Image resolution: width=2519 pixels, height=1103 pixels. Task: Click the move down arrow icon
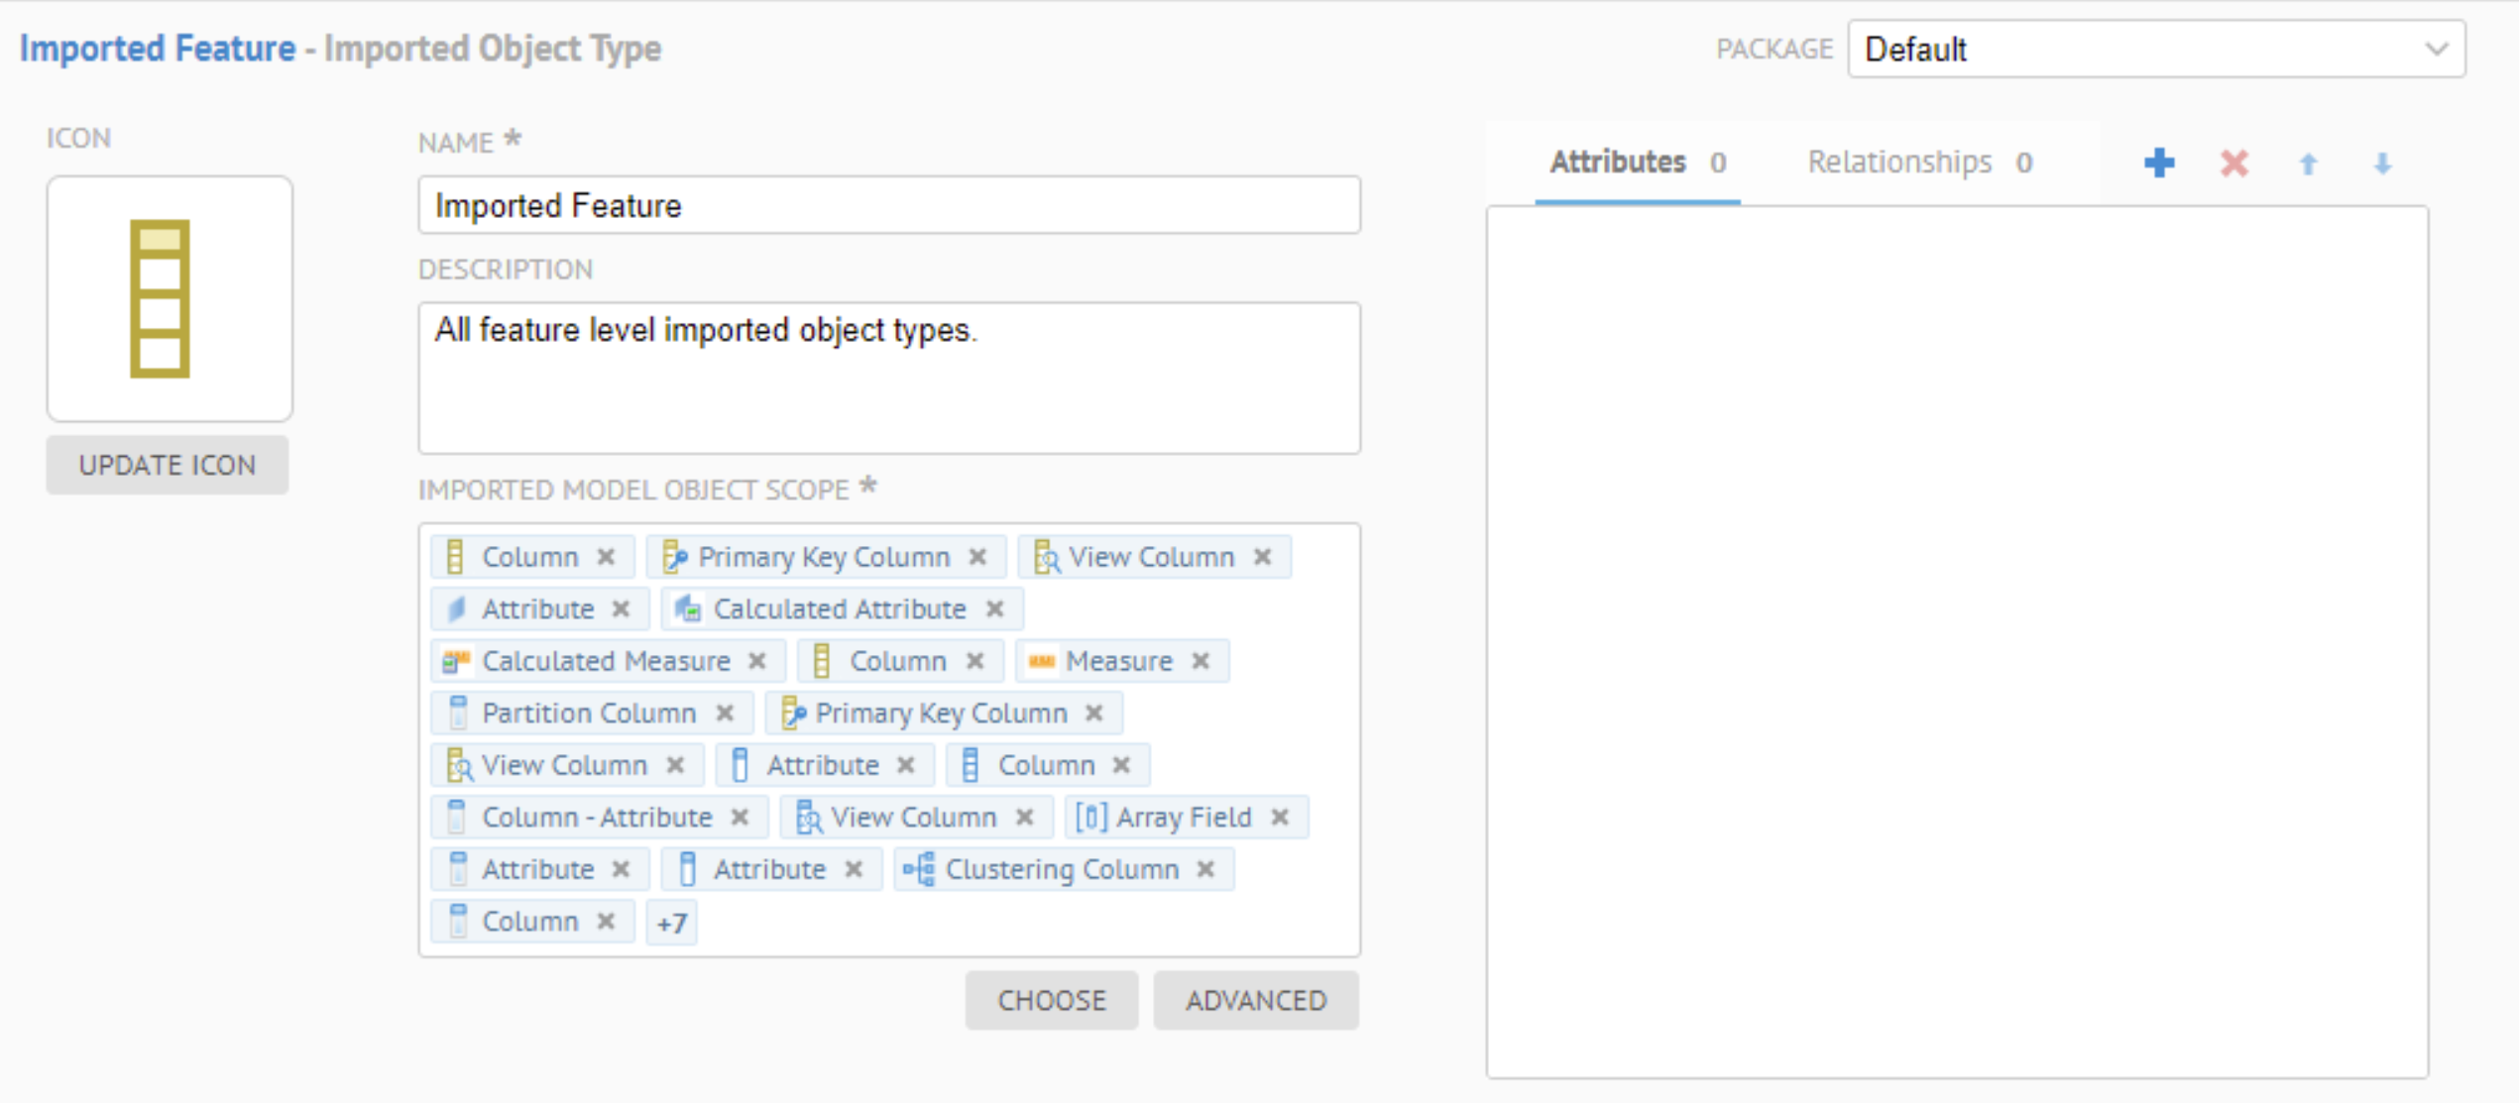point(2382,164)
